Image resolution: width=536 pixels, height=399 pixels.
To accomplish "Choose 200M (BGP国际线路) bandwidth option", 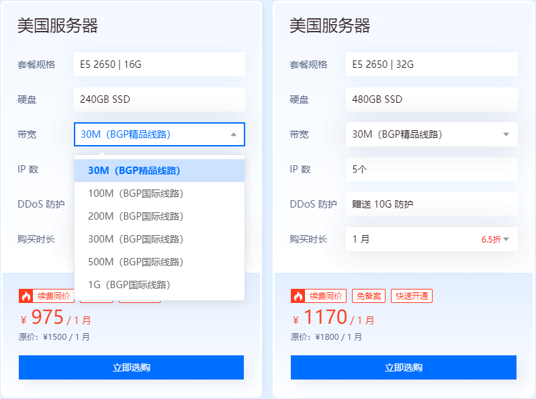I will tap(159, 216).
